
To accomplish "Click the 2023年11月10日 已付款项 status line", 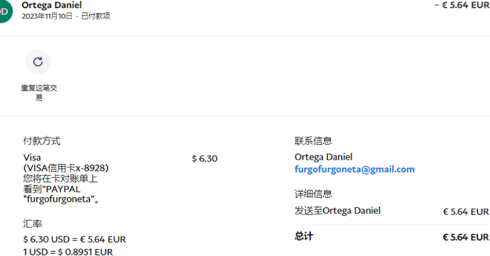I will click(x=66, y=17).
